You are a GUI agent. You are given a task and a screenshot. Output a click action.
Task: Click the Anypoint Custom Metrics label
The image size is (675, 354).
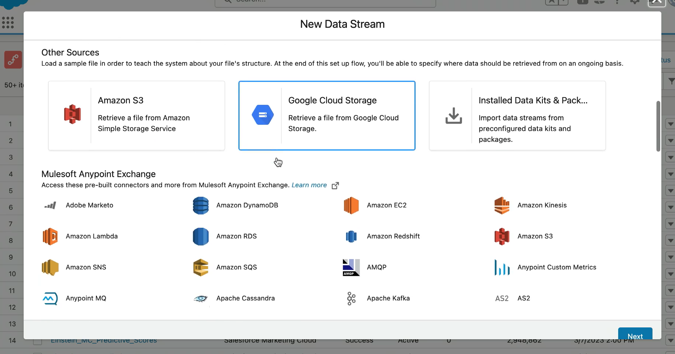[557, 267]
